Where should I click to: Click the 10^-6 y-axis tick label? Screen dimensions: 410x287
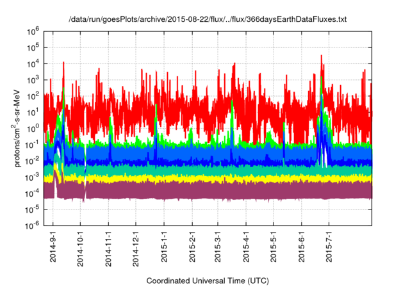(32, 225)
